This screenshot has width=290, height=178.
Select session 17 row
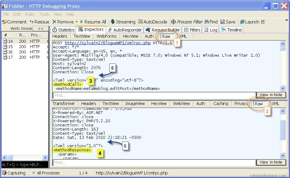tap(25, 57)
